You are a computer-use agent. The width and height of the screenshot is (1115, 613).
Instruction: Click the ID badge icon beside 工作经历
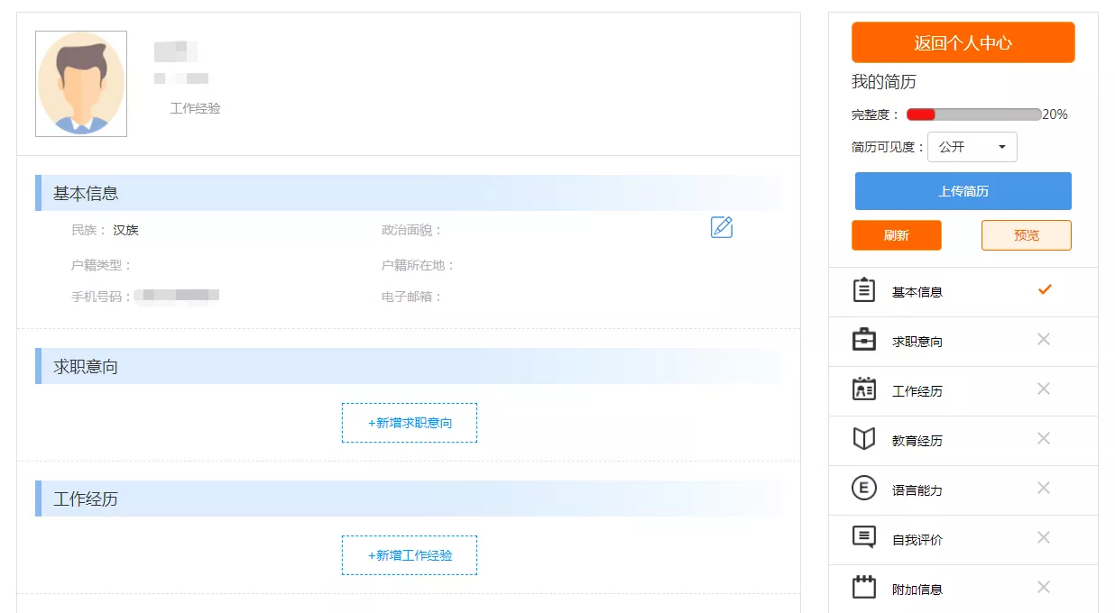(x=864, y=389)
